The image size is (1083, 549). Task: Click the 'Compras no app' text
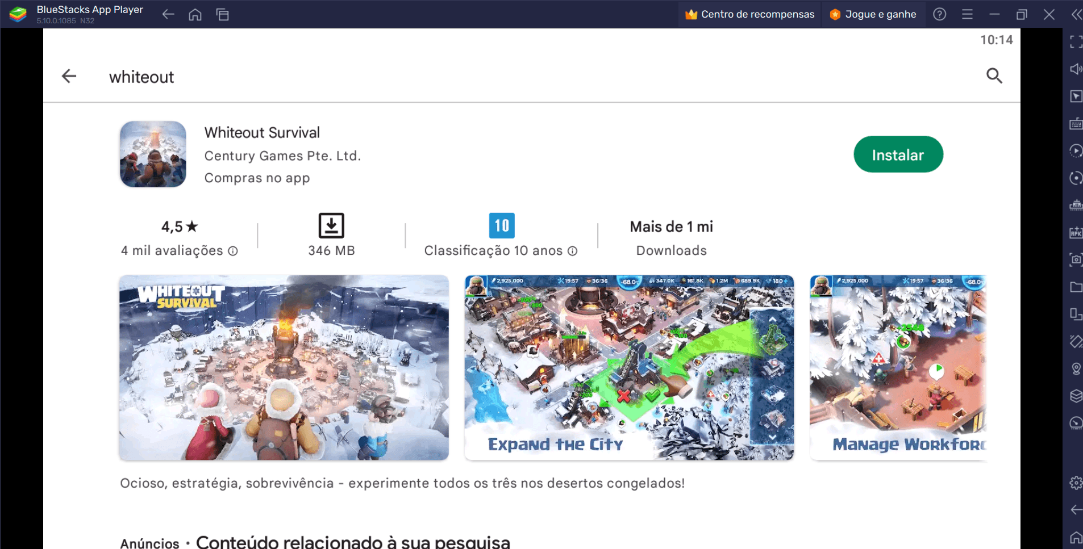257,178
